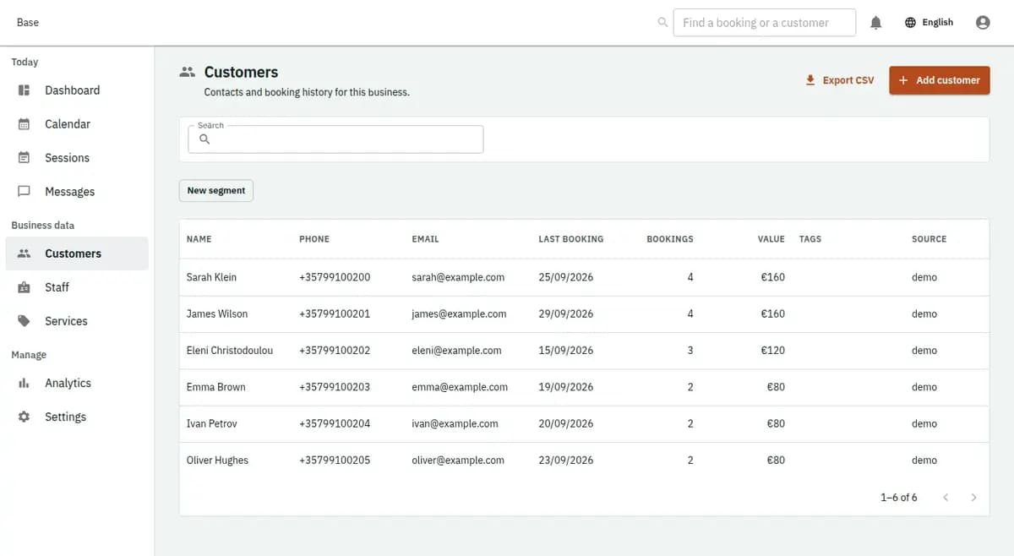
Task: Click Ivan Petrov name
Action: 212,424
